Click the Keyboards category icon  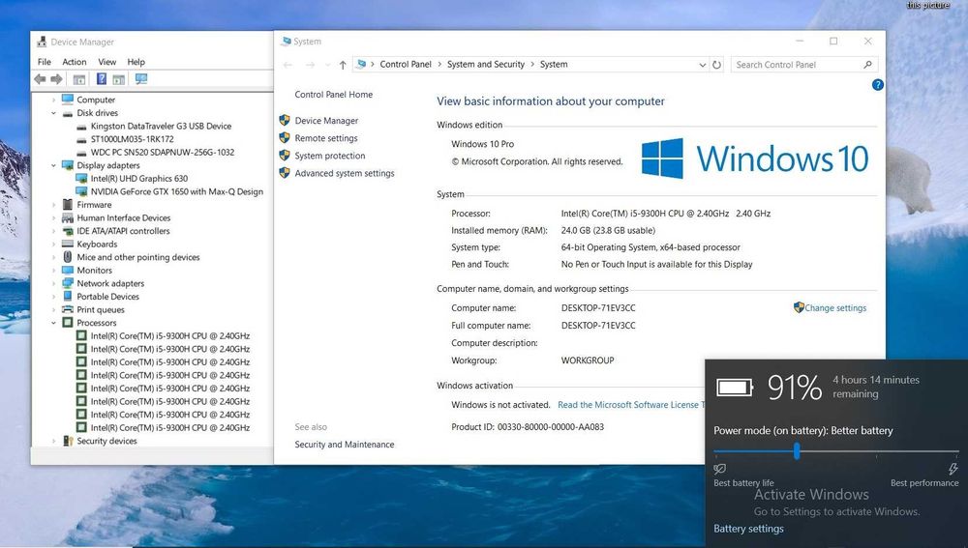[x=68, y=245]
